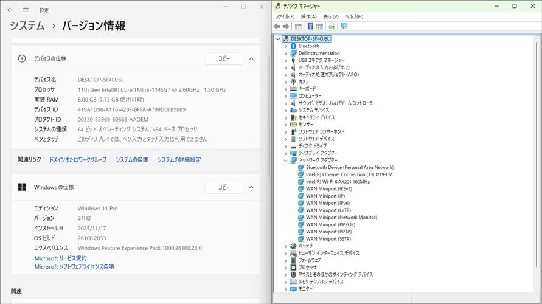Click the Help icon in Device Manager toolbar

tap(310, 27)
